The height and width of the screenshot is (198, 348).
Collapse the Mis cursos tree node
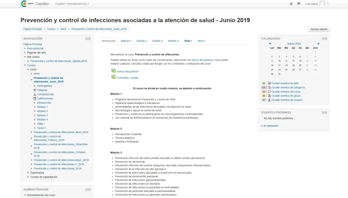pos(25,57)
